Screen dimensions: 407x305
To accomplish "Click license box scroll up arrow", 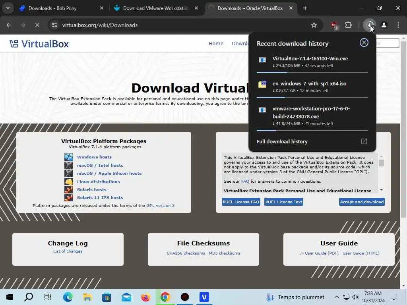I will (381, 156).
